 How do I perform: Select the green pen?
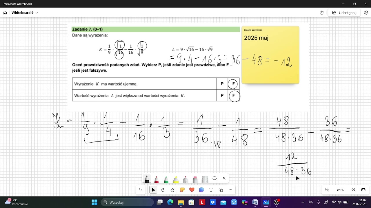(x=166, y=179)
